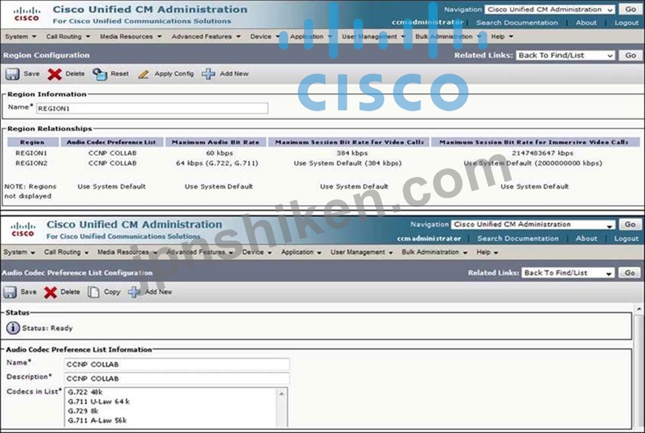Open the Call Routing menu in top window
Image resolution: width=645 pixels, height=433 pixels.
(x=68, y=36)
